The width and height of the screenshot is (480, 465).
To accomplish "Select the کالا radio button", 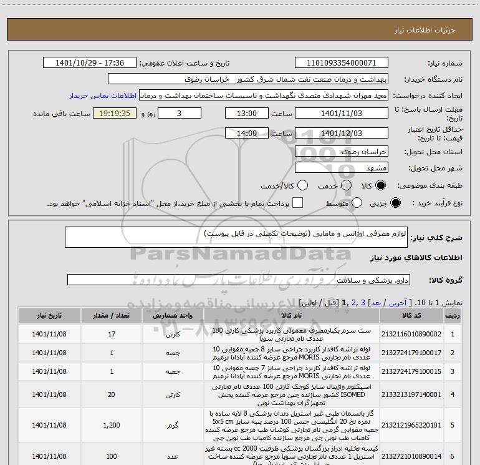I will coord(380,185).
